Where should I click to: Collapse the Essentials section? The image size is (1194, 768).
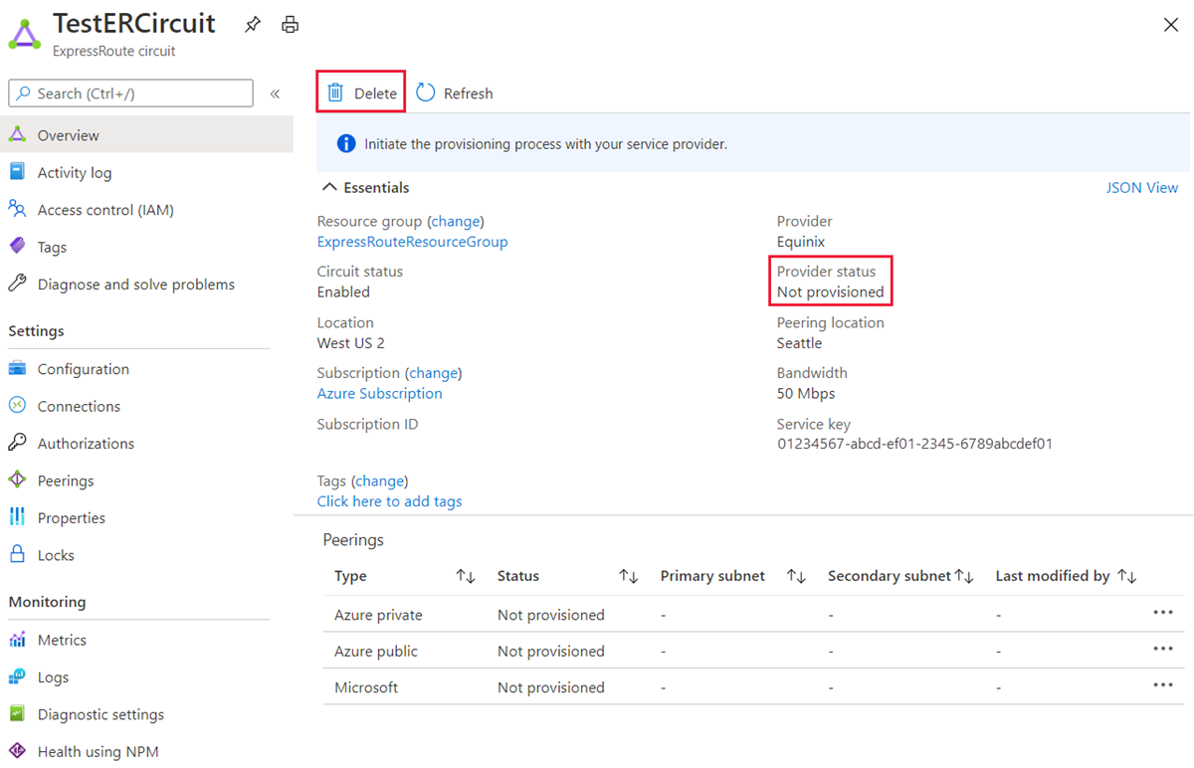(x=329, y=186)
